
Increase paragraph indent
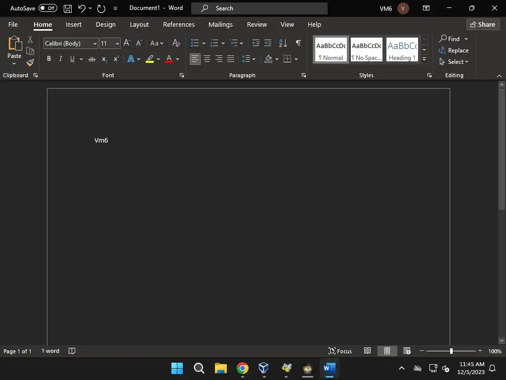[268, 43]
